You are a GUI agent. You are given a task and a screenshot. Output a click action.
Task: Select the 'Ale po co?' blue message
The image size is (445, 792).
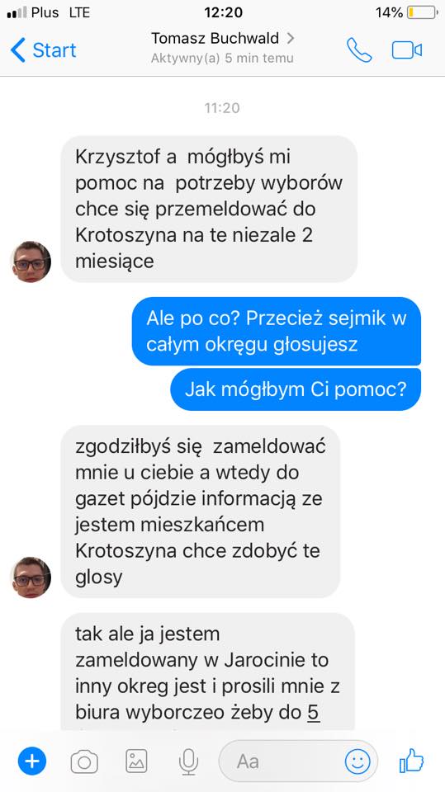pyautogui.click(x=277, y=331)
